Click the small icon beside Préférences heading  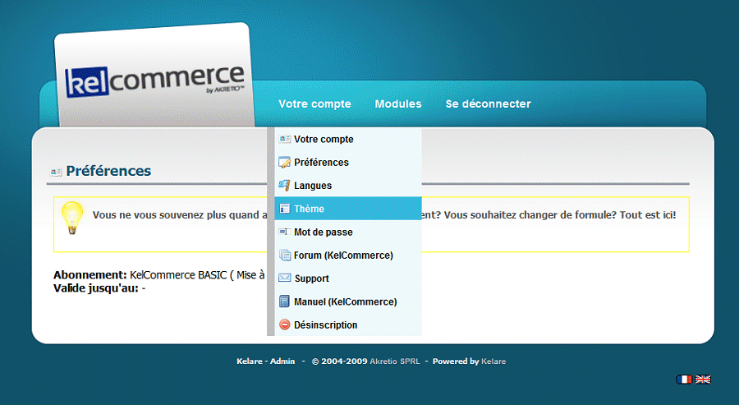point(56,172)
